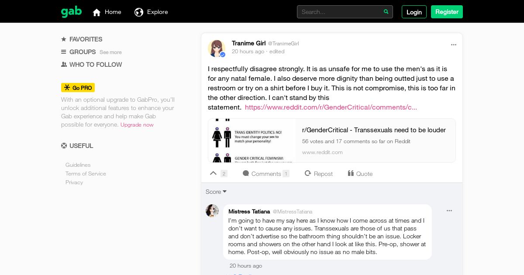This screenshot has width=524, height=275.
Task: Click the comment bubble icon
Action: click(246, 173)
